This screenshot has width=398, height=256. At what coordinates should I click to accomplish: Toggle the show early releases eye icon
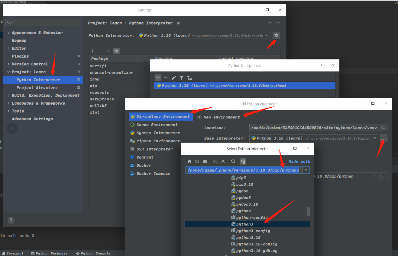[x=116, y=51]
